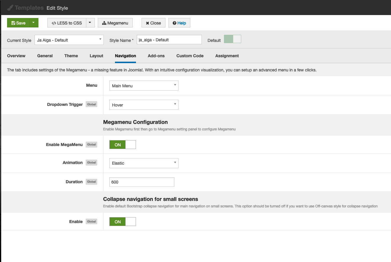Toggle the Default style switch
This screenshot has height=262, width=391.
232,39
